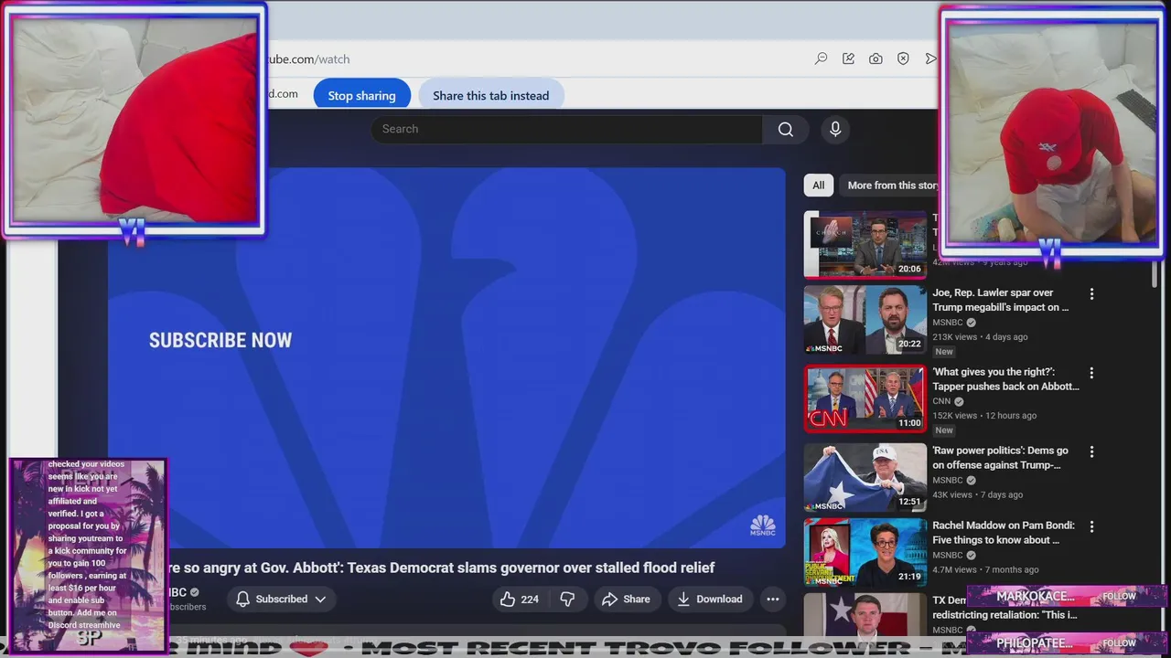Click CNN channel name under Tapper video
This screenshot has height=658, width=1171.
pyautogui.click(x=941, y=401)
